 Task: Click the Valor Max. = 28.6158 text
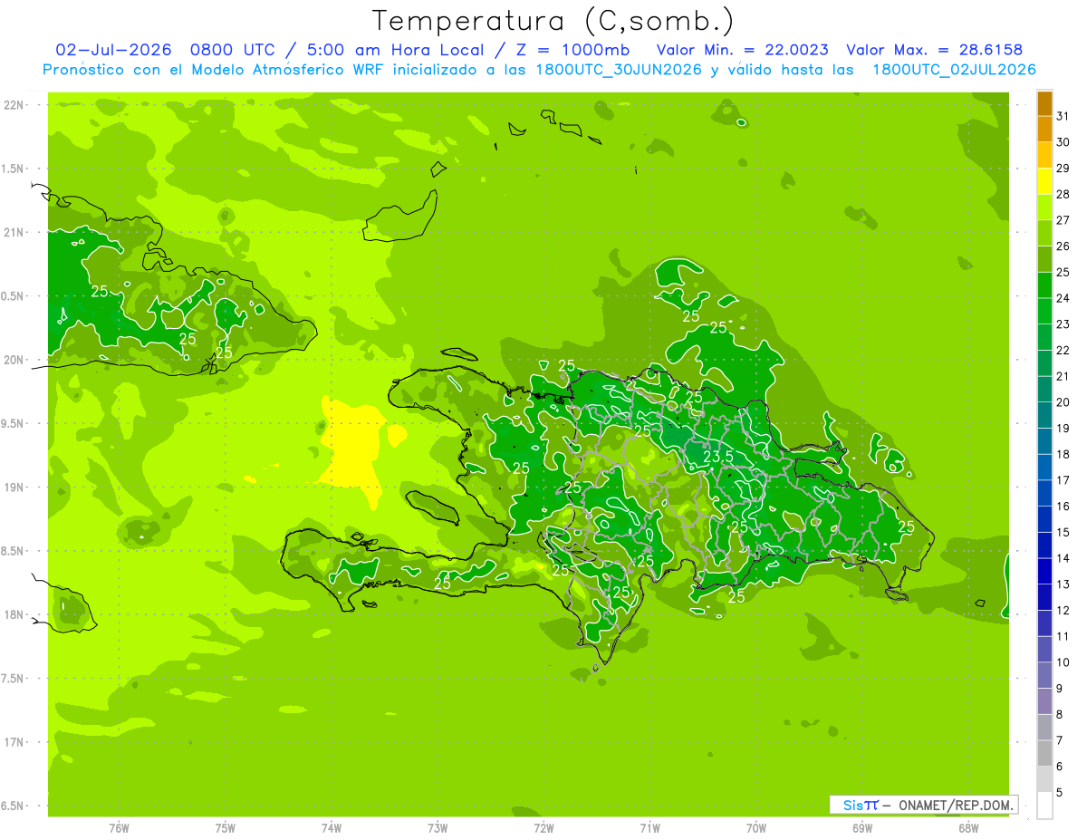[934, 50]
